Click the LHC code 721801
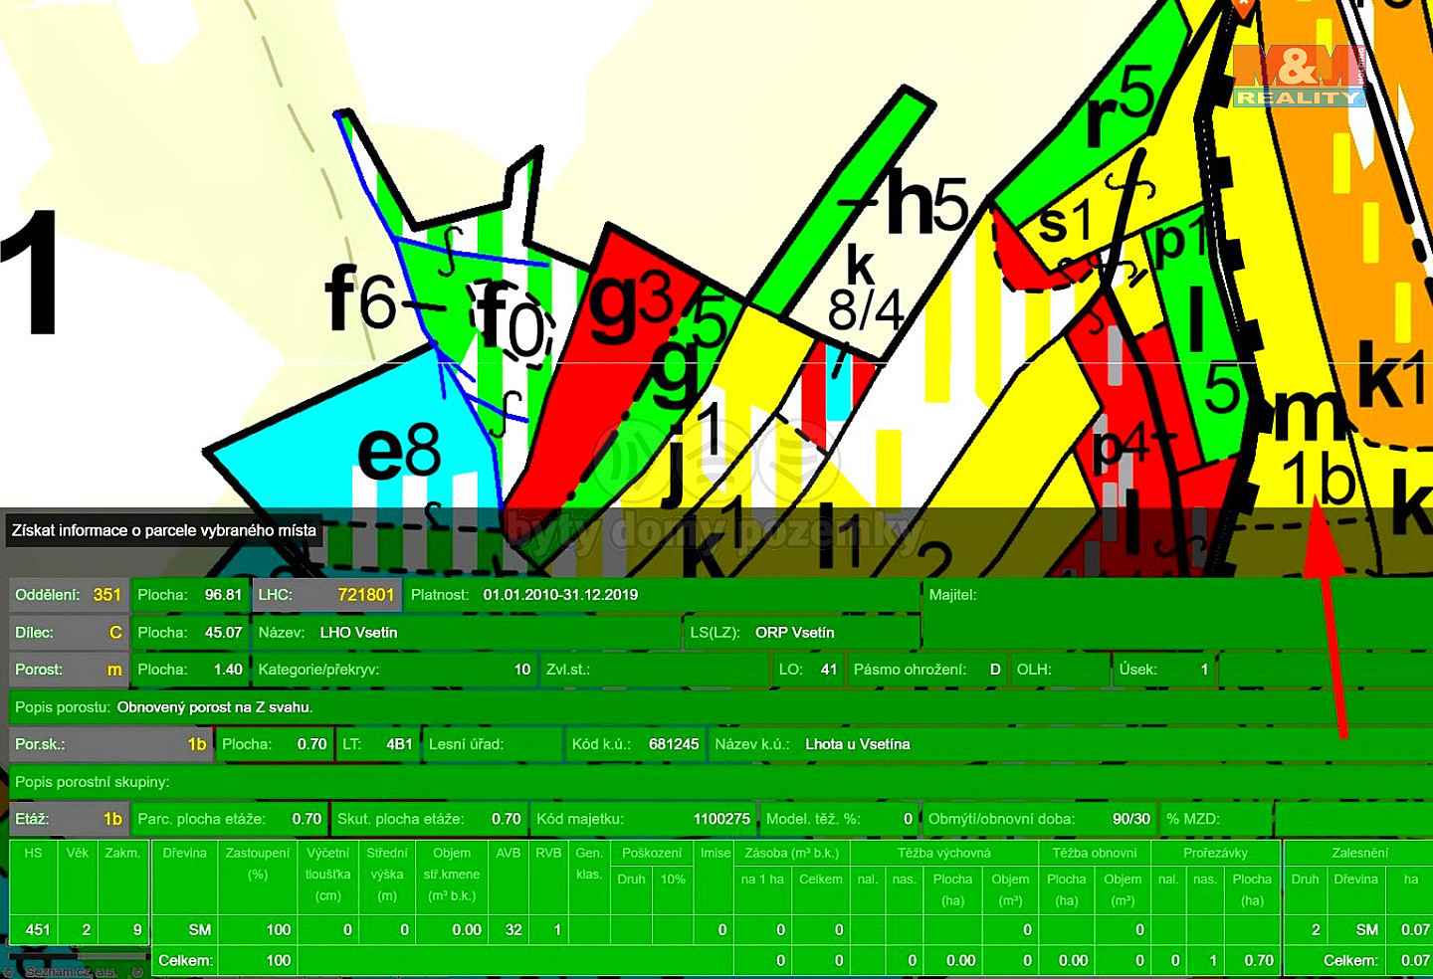Screen dimensions: 1433x979 point(366,595)
